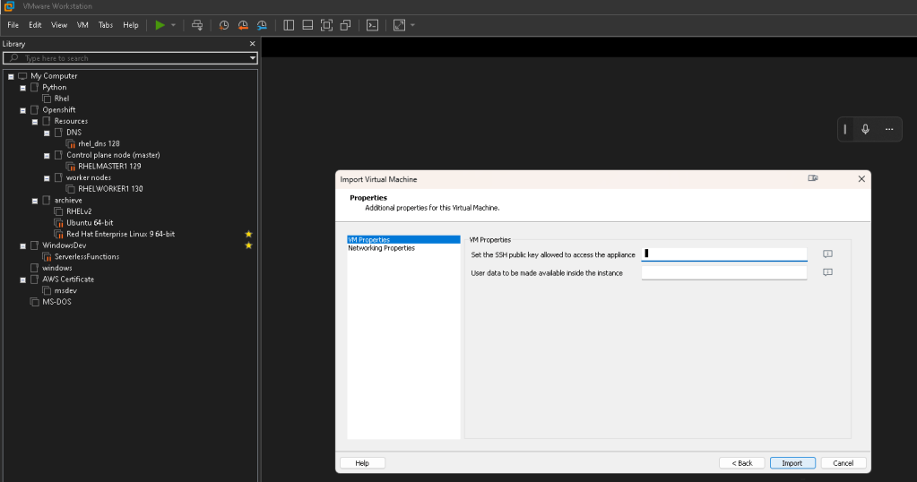Viewport: 917px width, 482px height.
Task: Click the Cancel button
Action: tap(843, 462)
